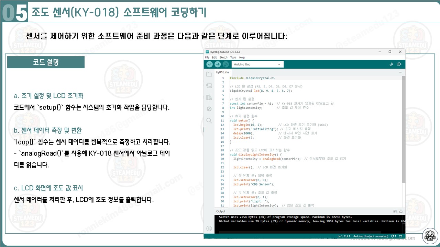Open the Search sidebar panel
This screenshot has width=440, height=247.
coord(209,121)
